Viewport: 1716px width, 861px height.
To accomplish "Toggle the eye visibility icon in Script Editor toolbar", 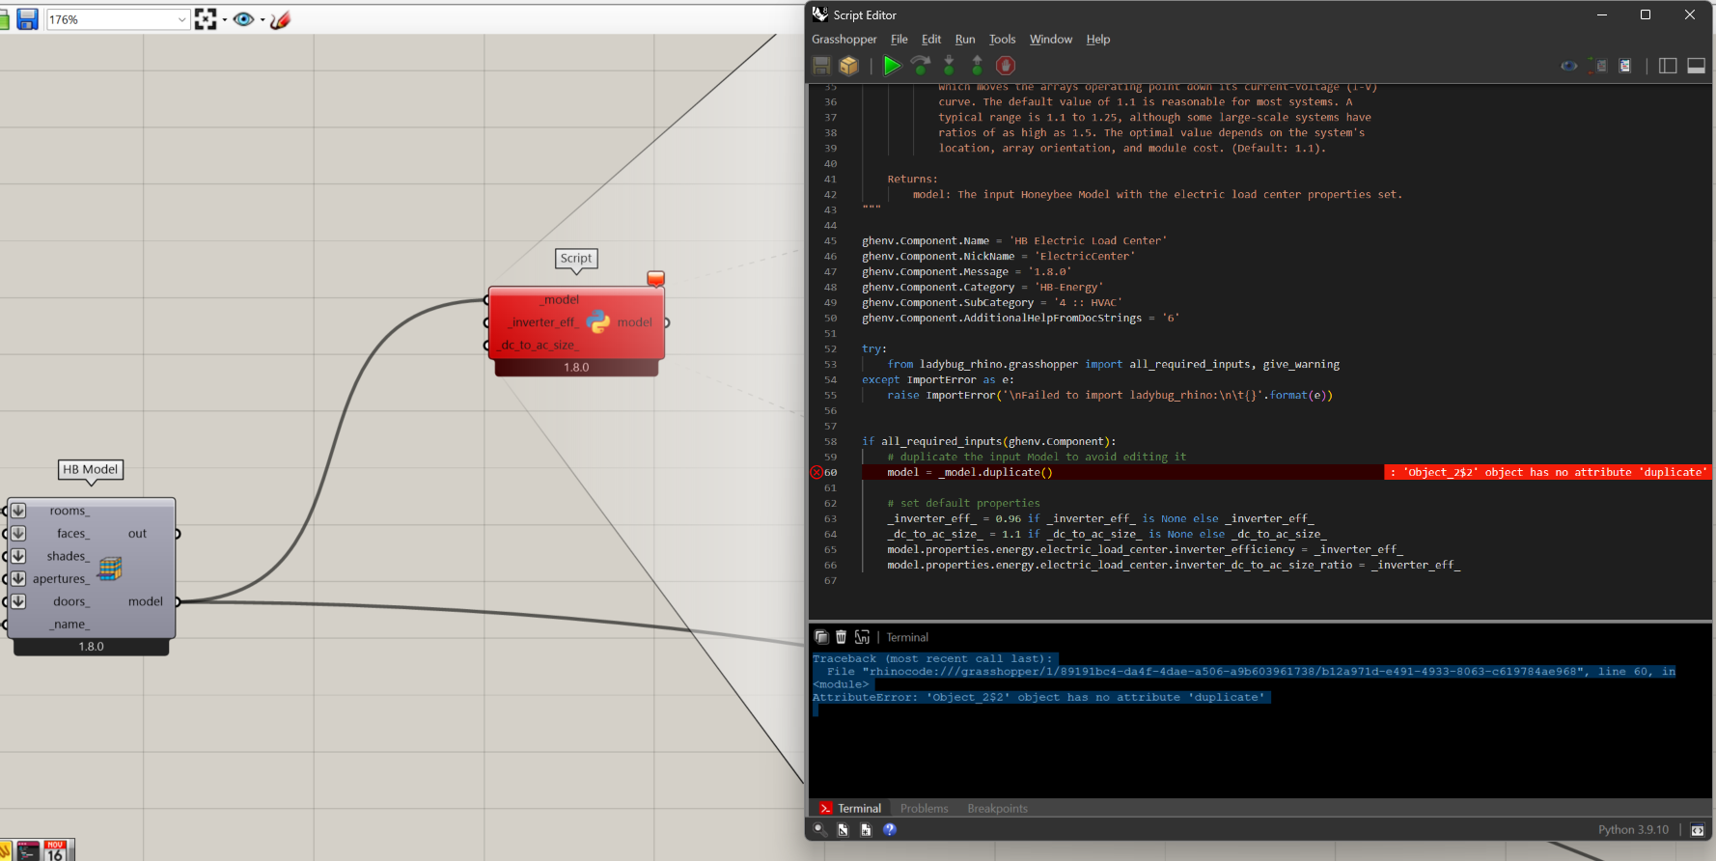I will coord(1569,66).
